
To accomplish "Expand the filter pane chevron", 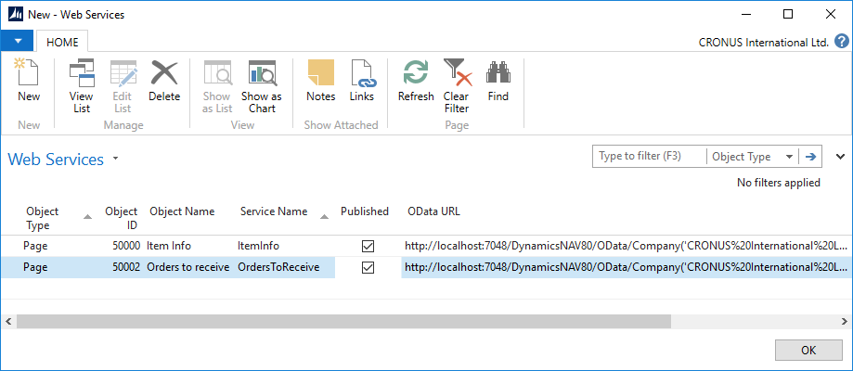I will tap(840, 157).
